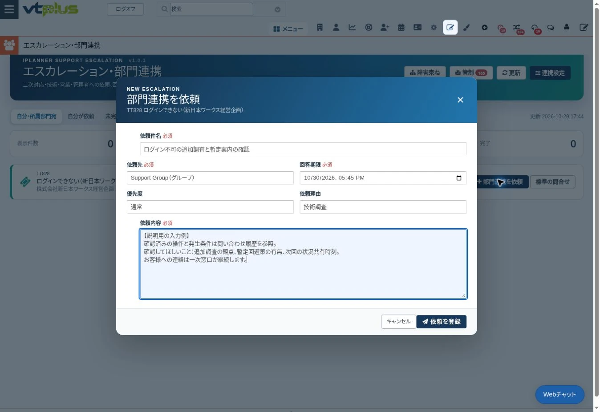Viewport: 600px width, 412px height.
Task: Open the chat bubbles icon
Action: pyautogui.click(x=551, y=28)
